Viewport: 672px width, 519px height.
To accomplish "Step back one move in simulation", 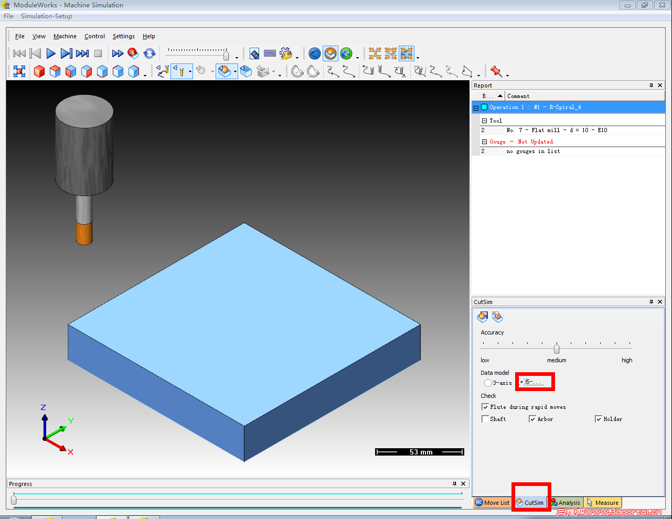I will (35, 53).
